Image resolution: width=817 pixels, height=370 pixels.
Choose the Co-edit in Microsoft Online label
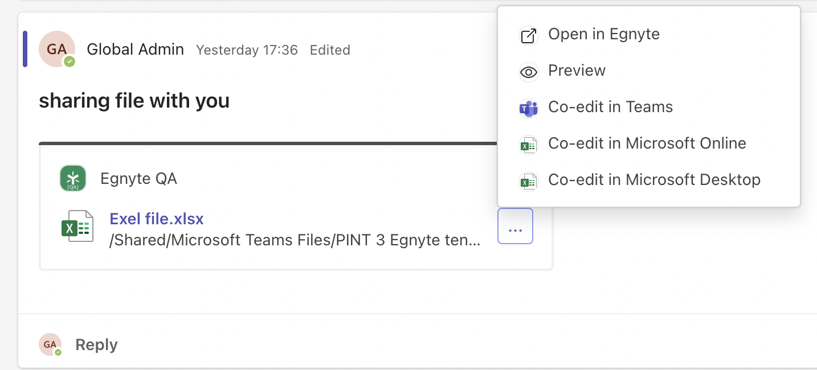[647, 143]
